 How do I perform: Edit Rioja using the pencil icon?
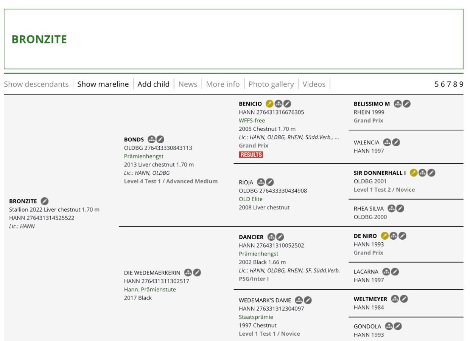270,182
